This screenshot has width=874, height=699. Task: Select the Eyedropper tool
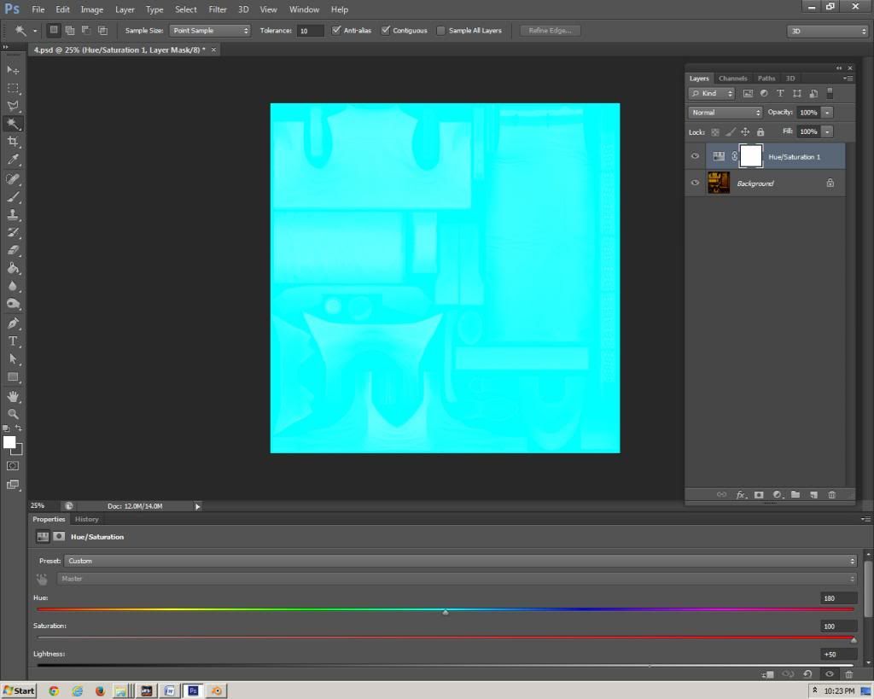(x=13, y=160)
